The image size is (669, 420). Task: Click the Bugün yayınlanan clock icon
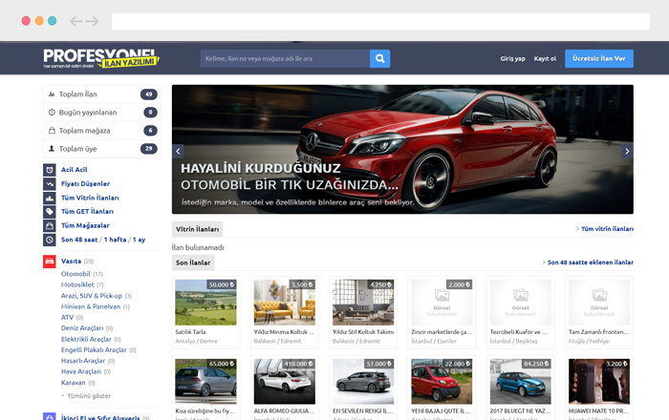point(52,113)
